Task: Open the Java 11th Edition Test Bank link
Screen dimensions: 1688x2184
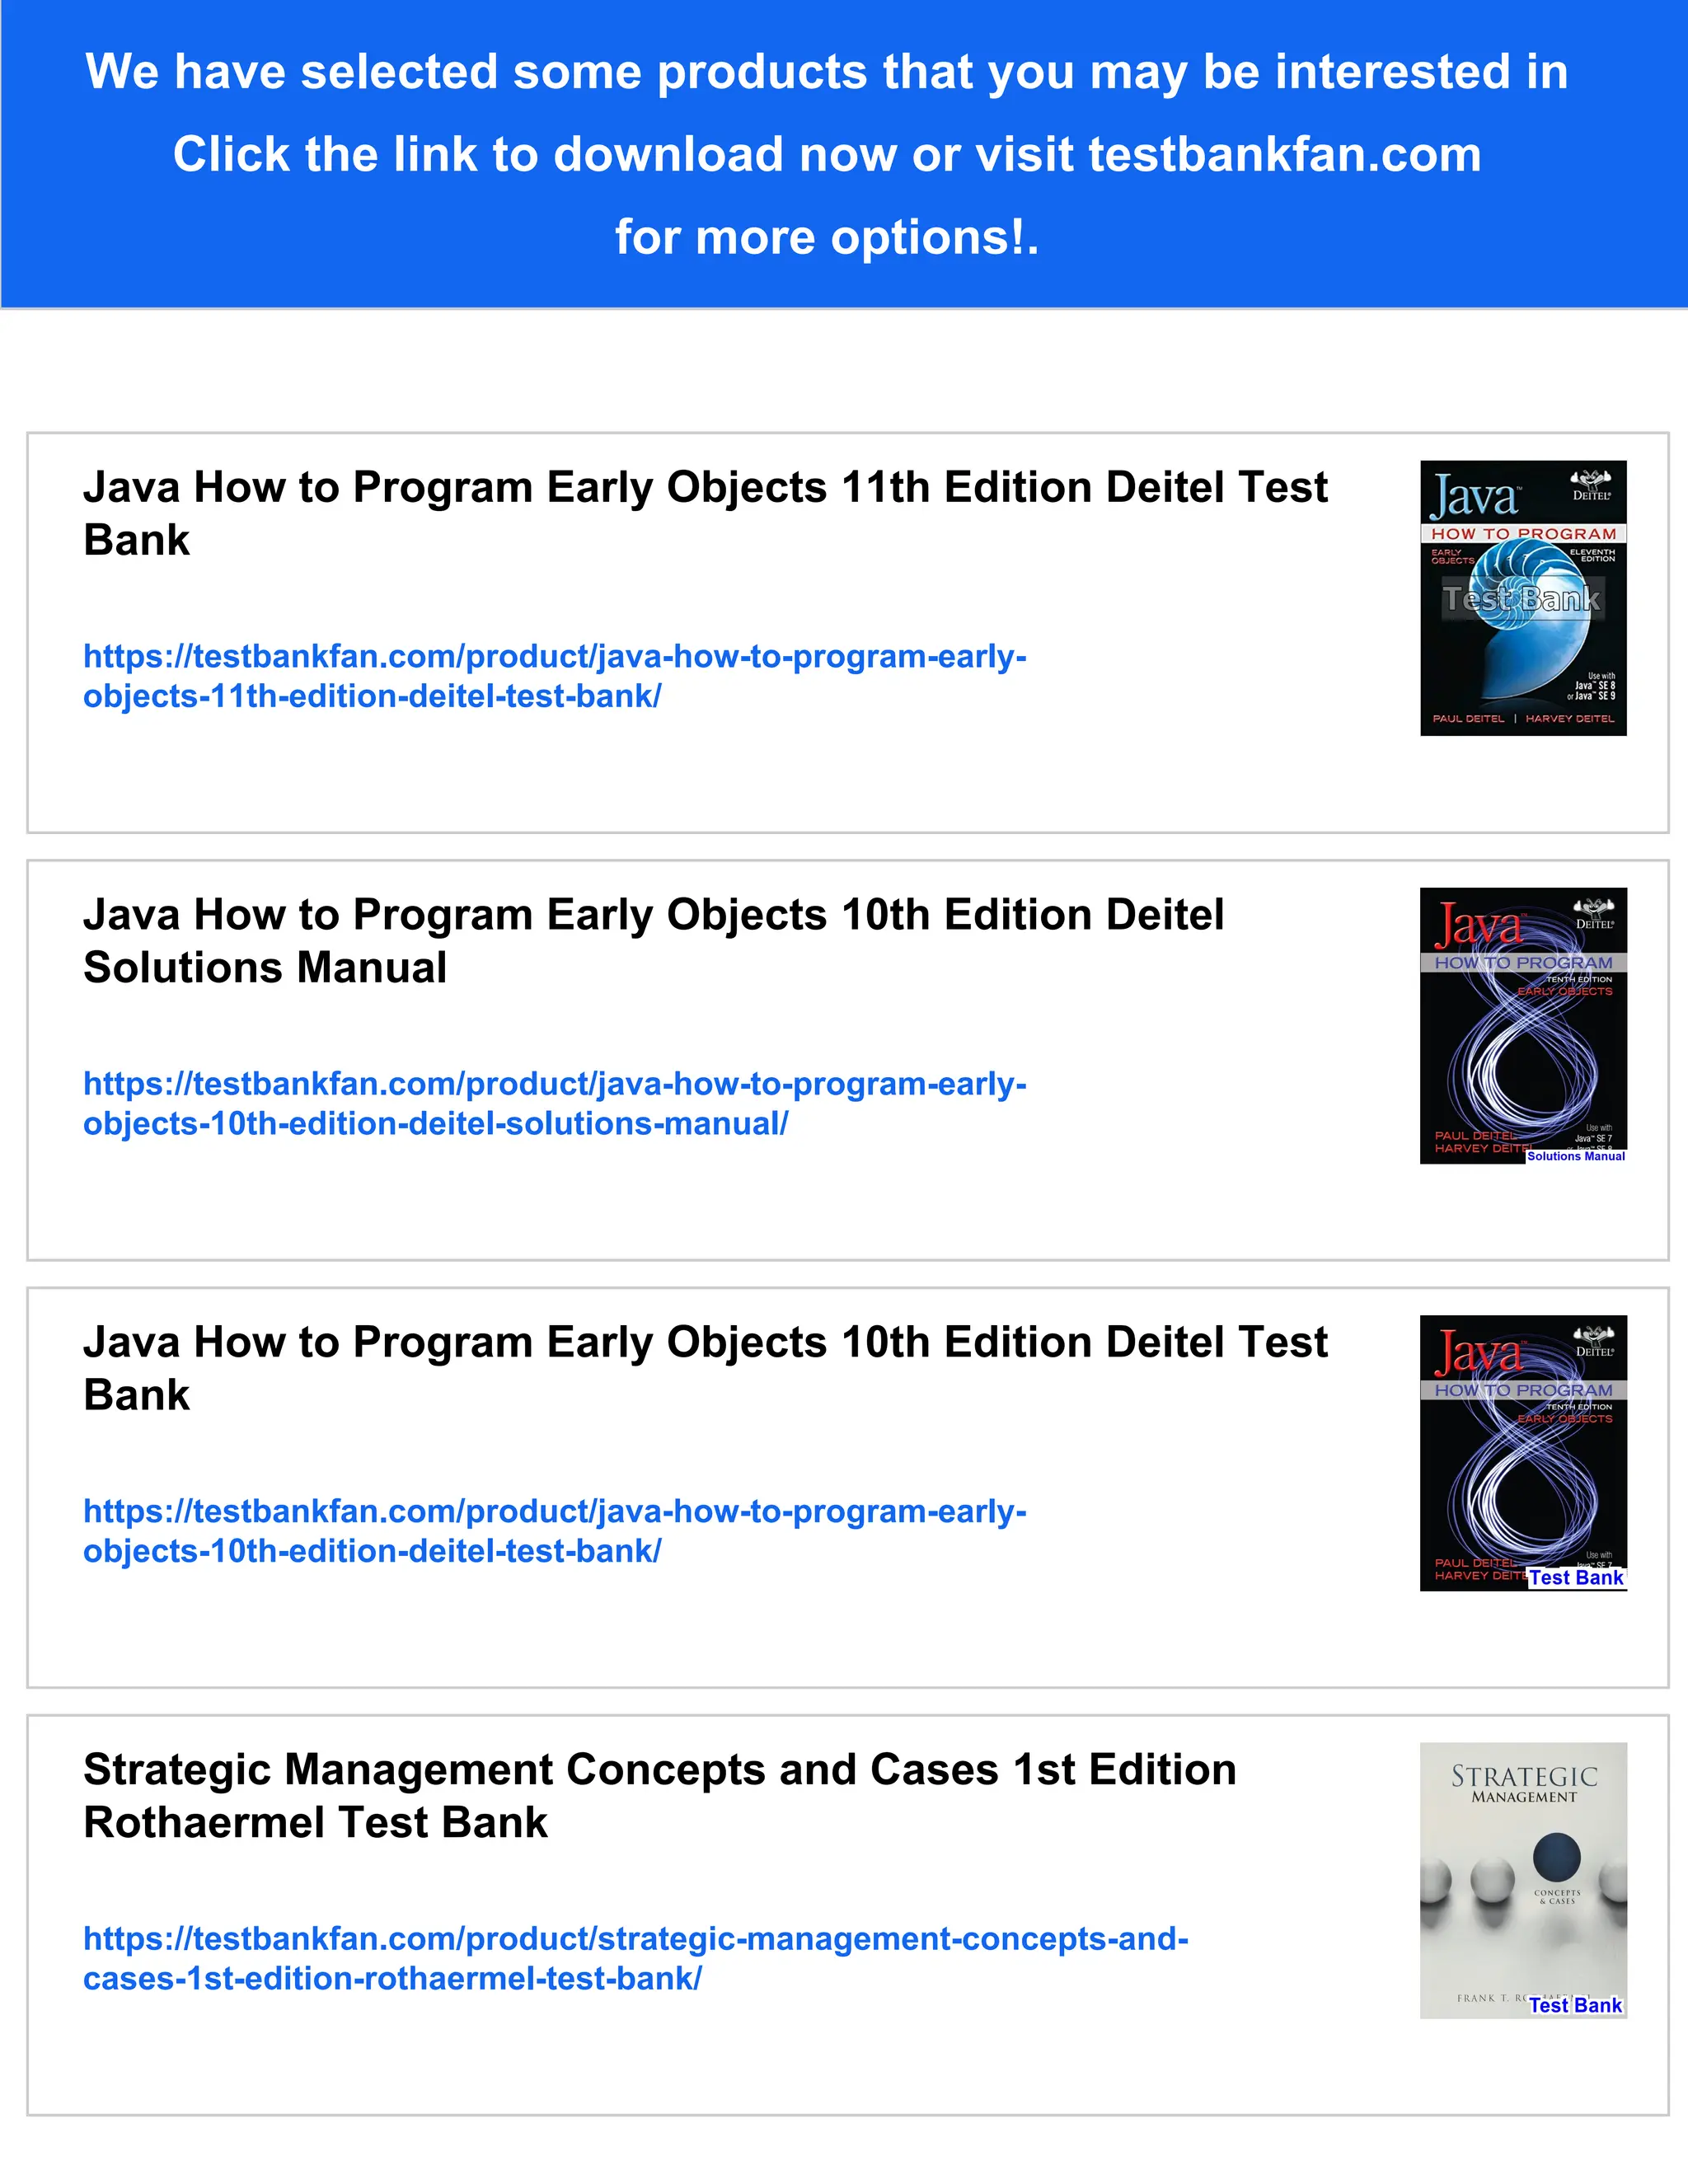Action: click(x=555, y=676)
